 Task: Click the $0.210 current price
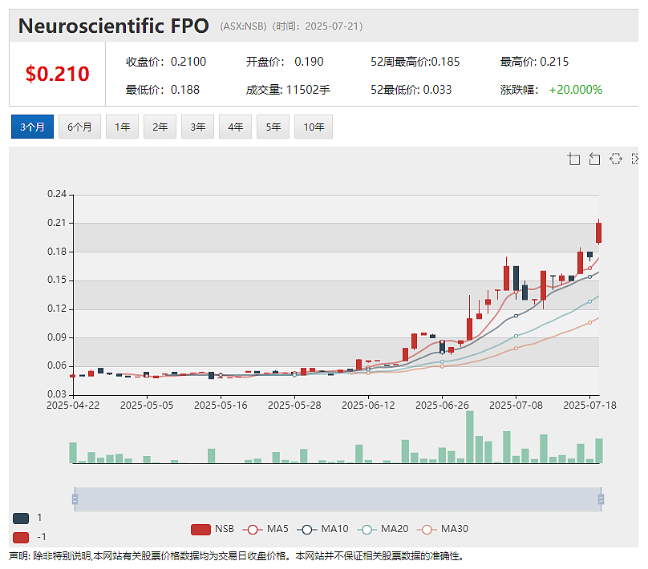coord(58,74)
